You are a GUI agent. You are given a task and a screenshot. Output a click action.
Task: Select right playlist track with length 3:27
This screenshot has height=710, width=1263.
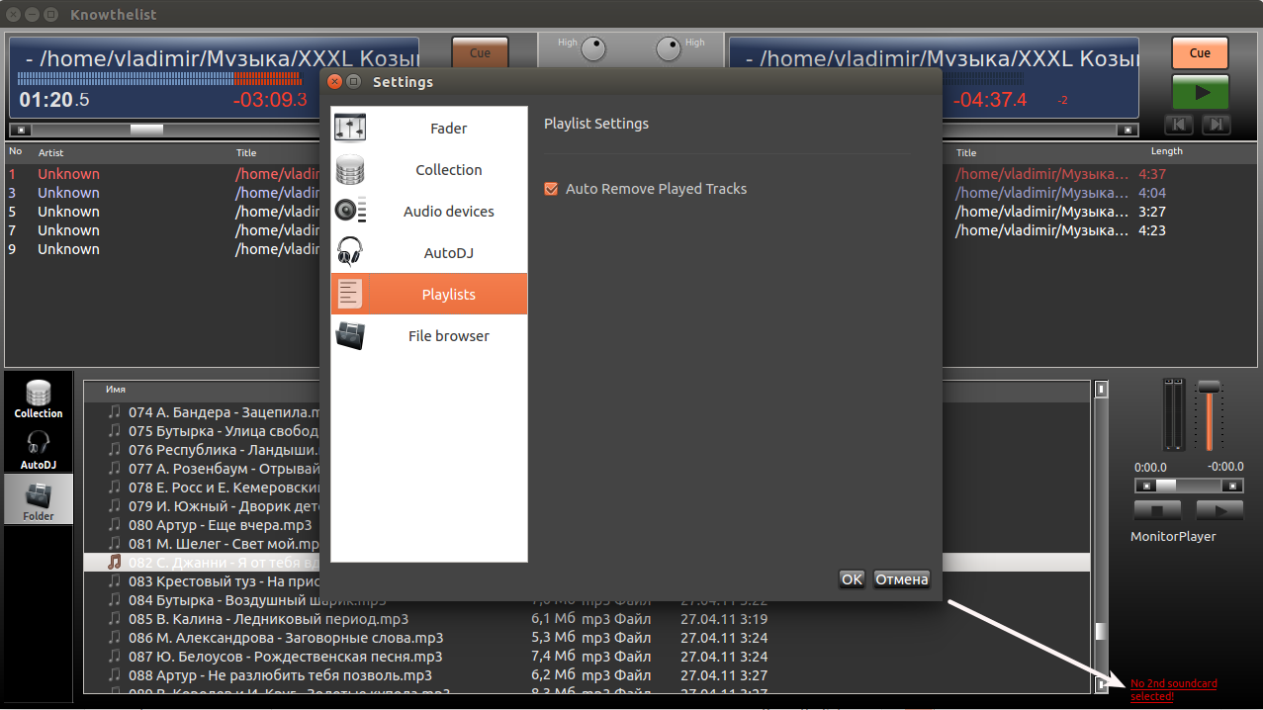1099,212
